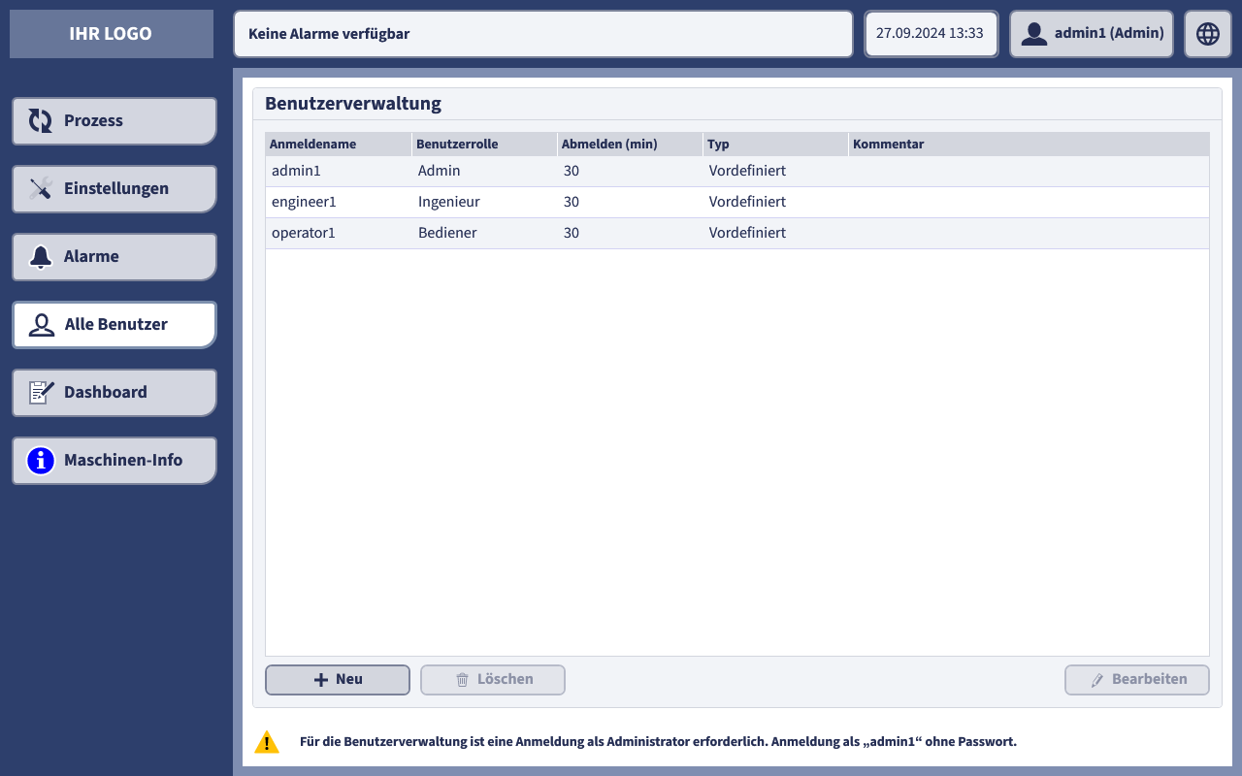
Task: Click the Alle Benutzer person icon
Action: 42,325
